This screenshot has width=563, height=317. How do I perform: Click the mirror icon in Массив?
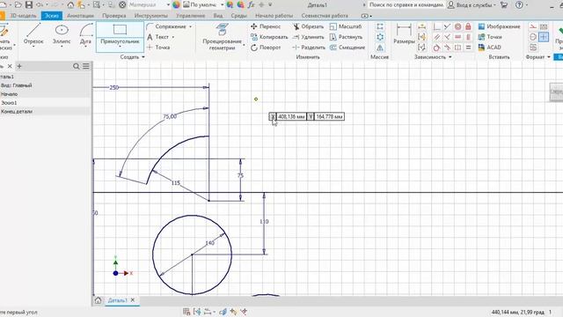[380, 48]
